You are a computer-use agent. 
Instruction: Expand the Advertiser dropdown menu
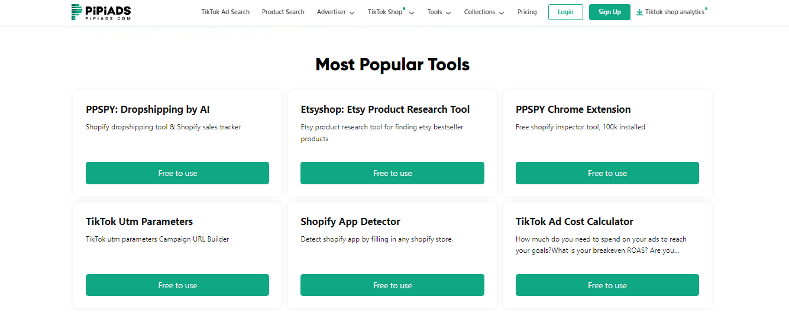pyautogui.click(x=335, y=12)
